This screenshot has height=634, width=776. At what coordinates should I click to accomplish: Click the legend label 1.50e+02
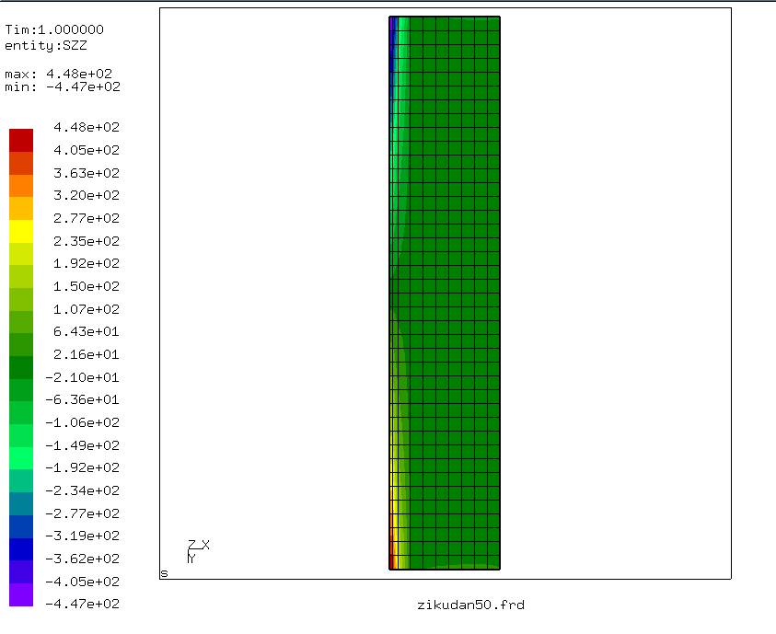point(87,286)
